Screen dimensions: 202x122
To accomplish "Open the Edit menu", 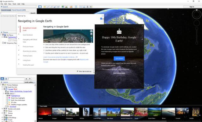I will 5,4.
